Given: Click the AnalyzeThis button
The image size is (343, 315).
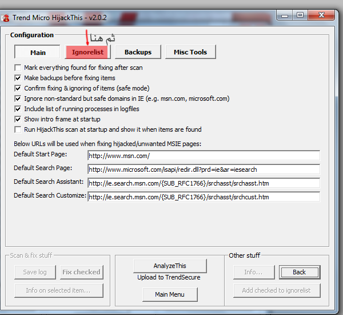Looking at the screenshot, I should 170,266.
